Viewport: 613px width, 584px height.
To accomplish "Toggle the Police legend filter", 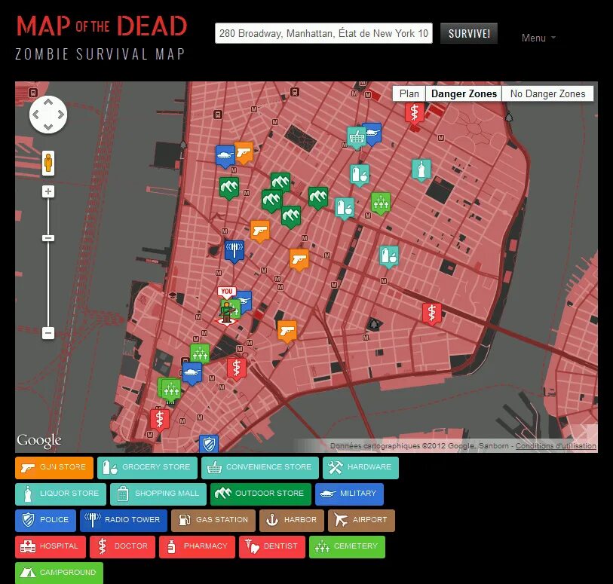I will 45,521.
